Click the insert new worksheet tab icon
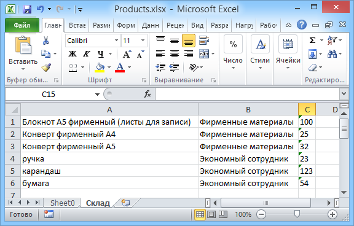Image resolution: width=354 pixels, height=226 pixels. (x=125, y=203)
